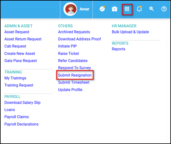
Task: Open Archived Requests under Others
Action: pos(74,32)
